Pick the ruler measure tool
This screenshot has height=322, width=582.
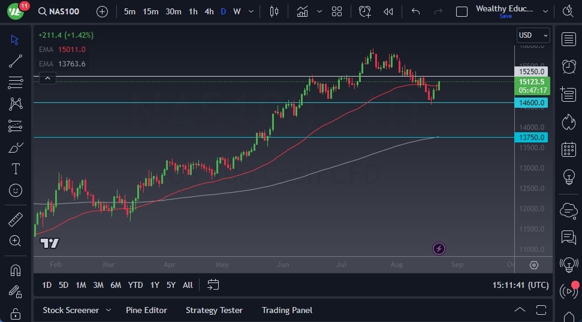pyautogui.click(x=16, y=220)
